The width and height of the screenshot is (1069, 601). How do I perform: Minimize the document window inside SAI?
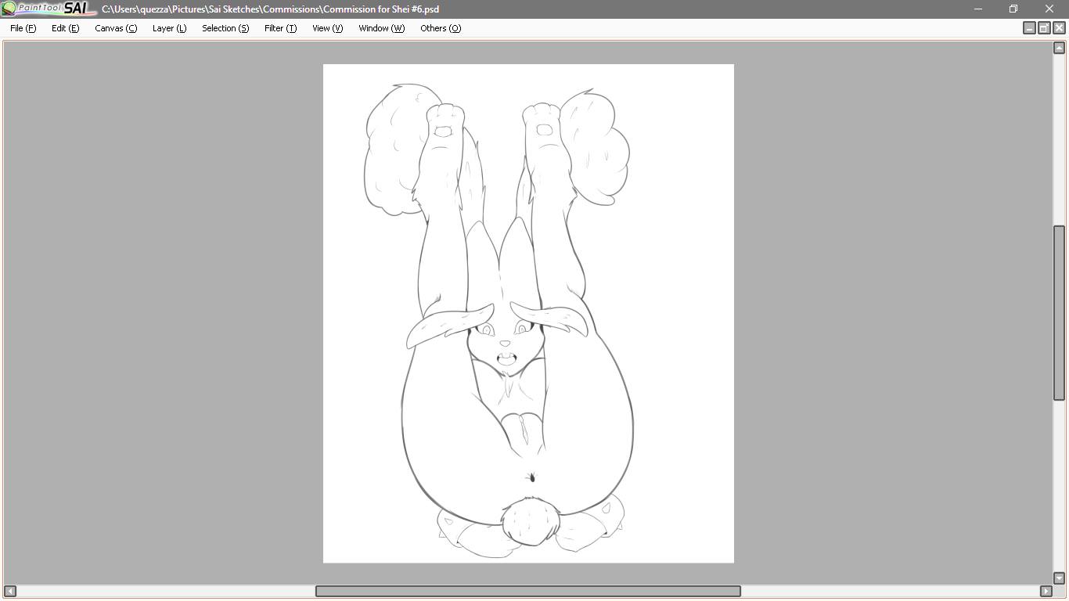1029,28
